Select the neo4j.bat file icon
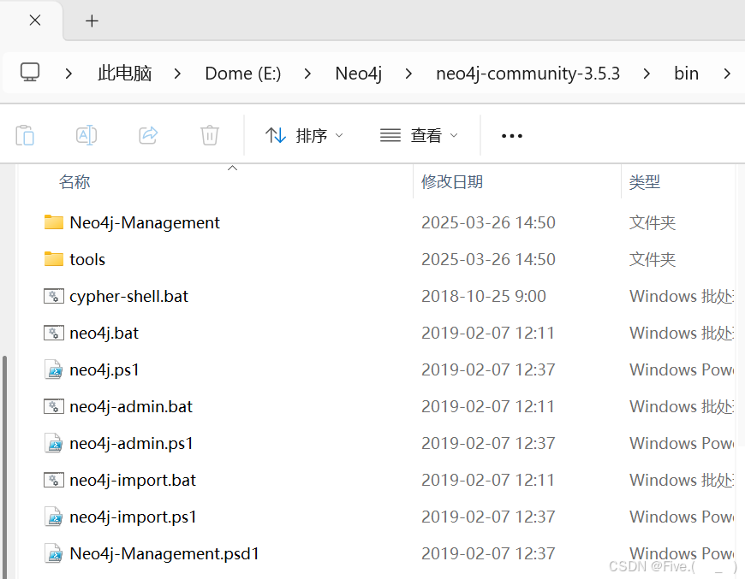Viewport: 745px width, 579px height. (x=54, y=333)
